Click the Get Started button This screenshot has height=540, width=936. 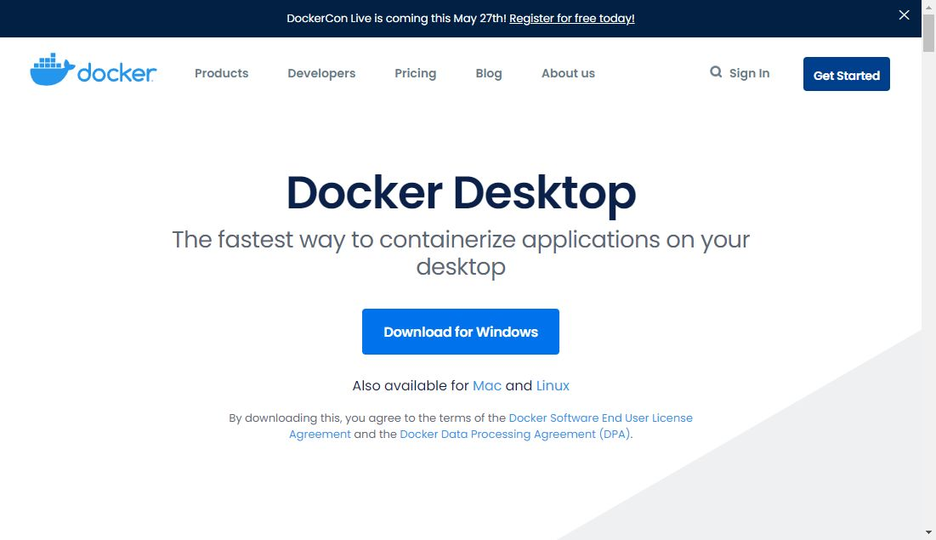pyautogui.click(x=847, y=74)
